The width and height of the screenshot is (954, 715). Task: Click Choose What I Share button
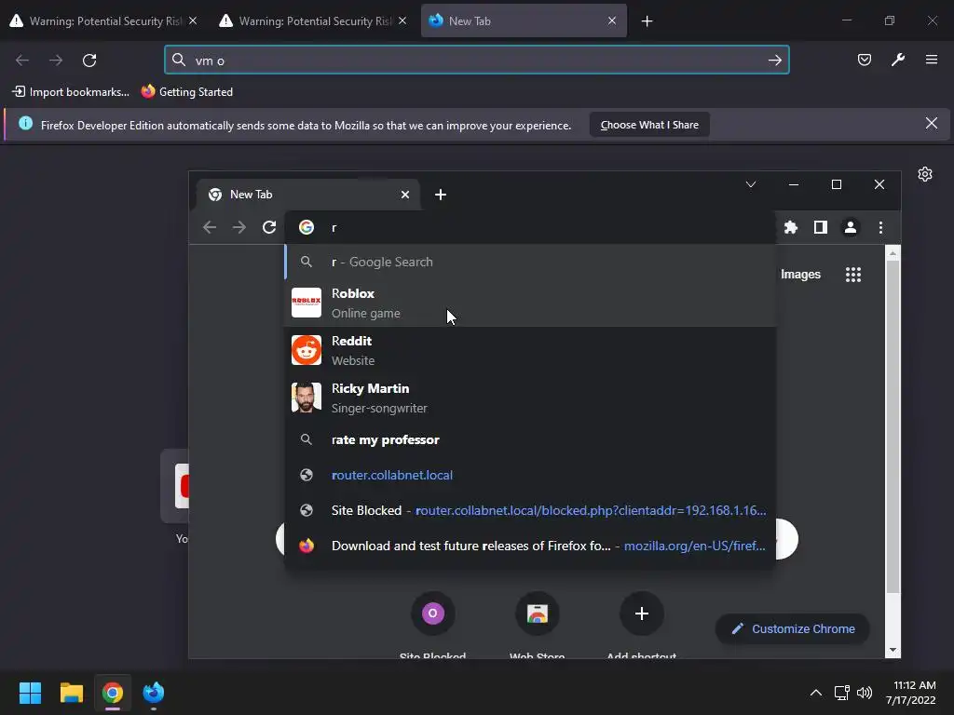pos(649,125)
